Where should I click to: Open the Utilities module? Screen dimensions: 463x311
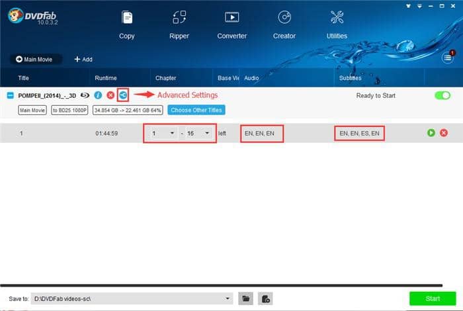[337, 25]
